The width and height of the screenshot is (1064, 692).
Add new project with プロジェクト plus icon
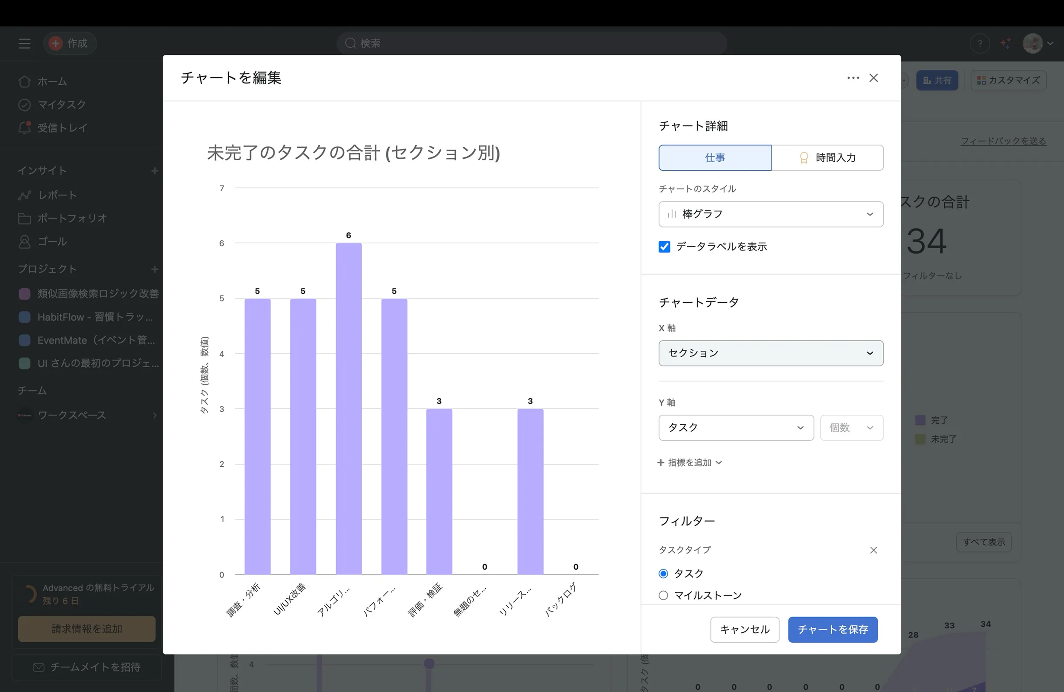coord(155,269)
